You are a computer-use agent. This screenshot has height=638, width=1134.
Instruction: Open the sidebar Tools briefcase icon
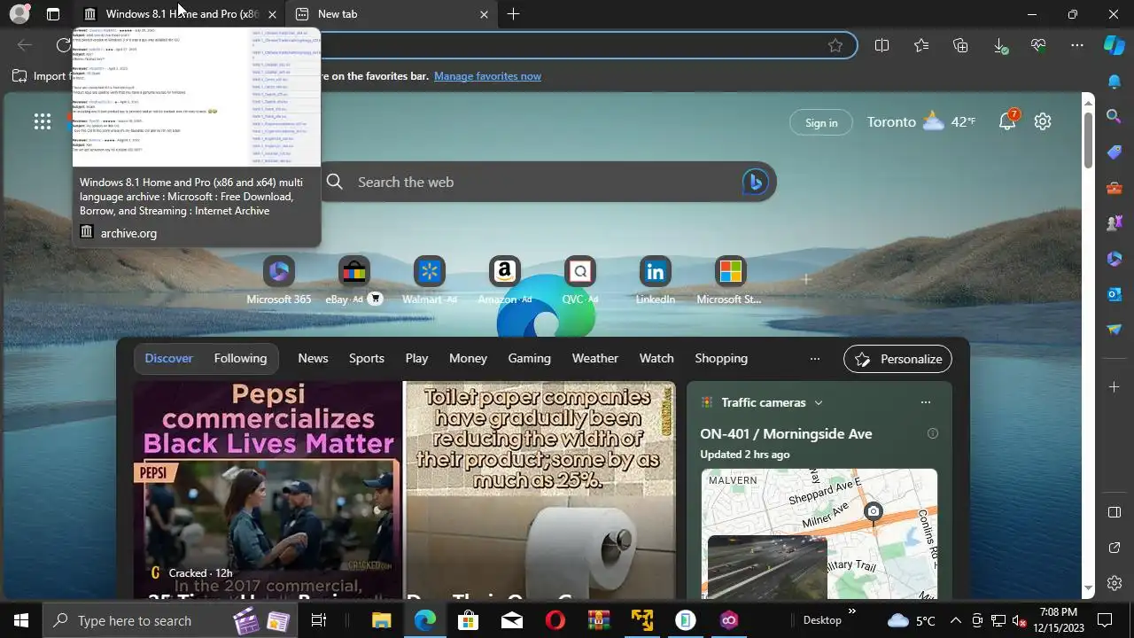tap(1115, 187)
